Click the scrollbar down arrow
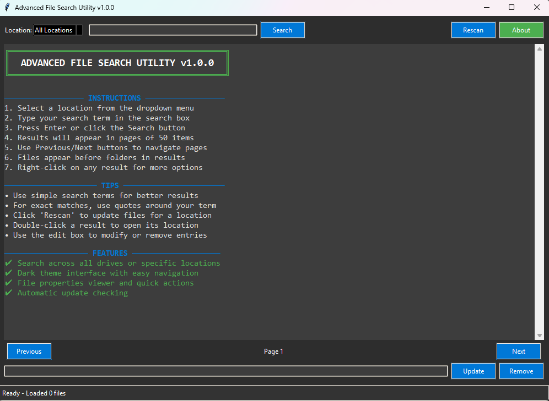Viewport: 549px width, 401px height. (x=540, y=336)
